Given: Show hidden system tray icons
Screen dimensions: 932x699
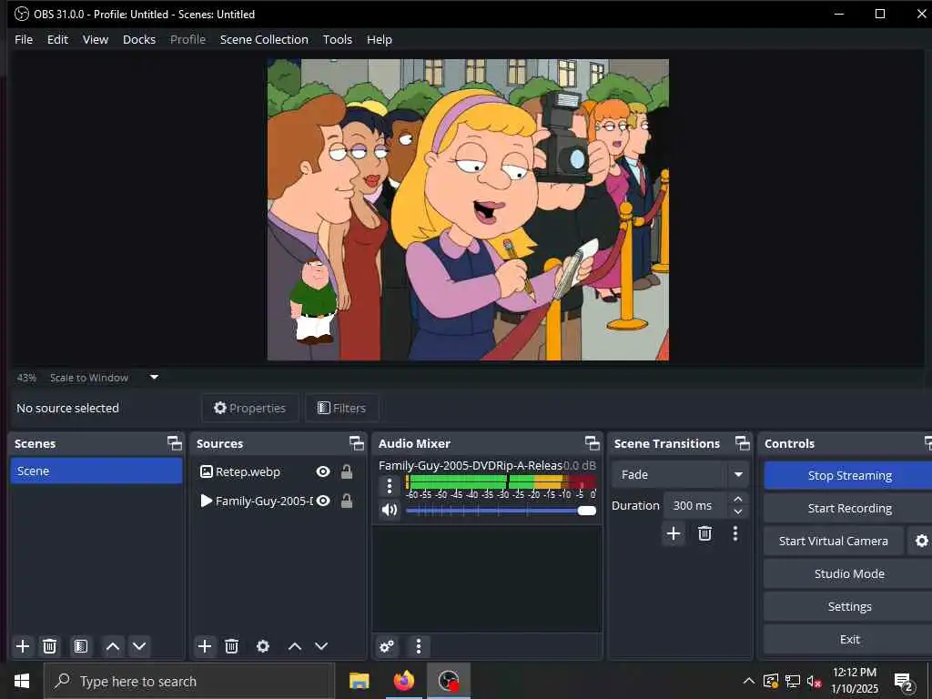Looking at the screenshot, I should click(749, 681).
